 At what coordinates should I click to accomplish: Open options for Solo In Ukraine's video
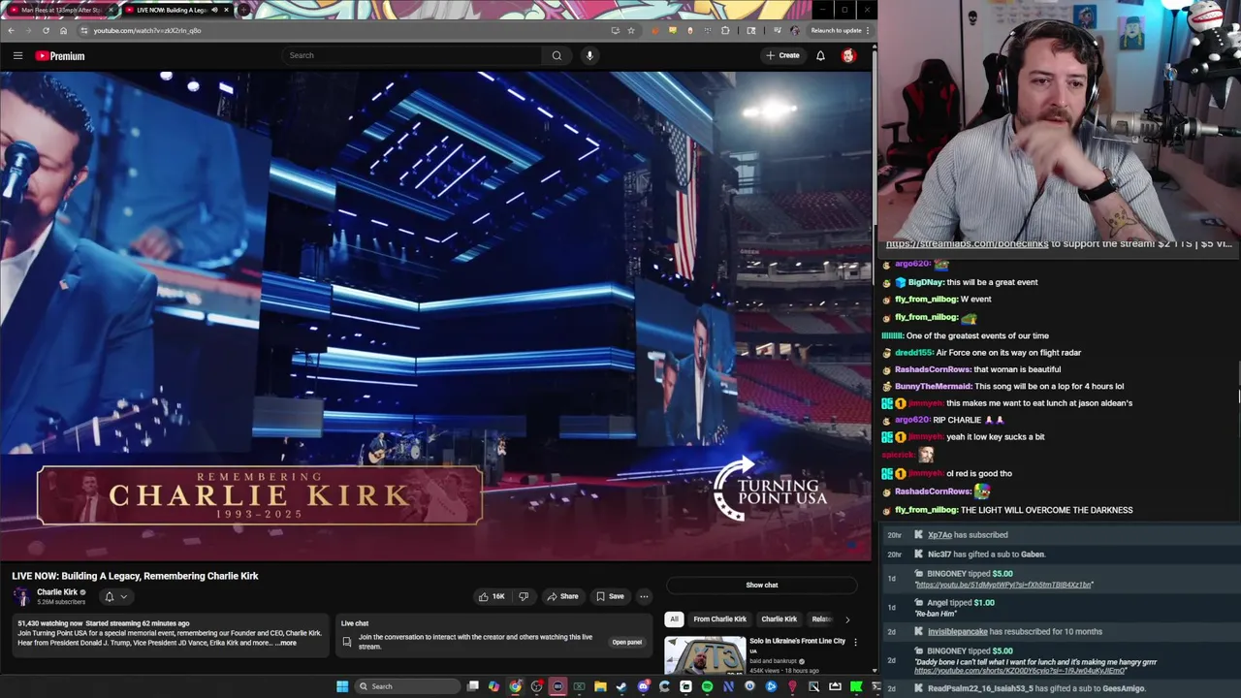pos(855,642)
